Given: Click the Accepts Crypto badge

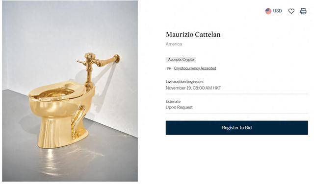Looking at the screenshot, I should coord(181,60).
